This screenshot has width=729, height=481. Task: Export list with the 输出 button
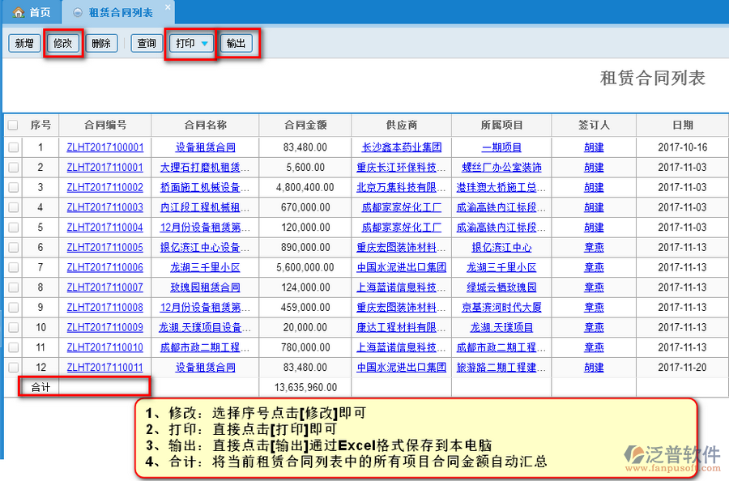[x=236, y=44]
